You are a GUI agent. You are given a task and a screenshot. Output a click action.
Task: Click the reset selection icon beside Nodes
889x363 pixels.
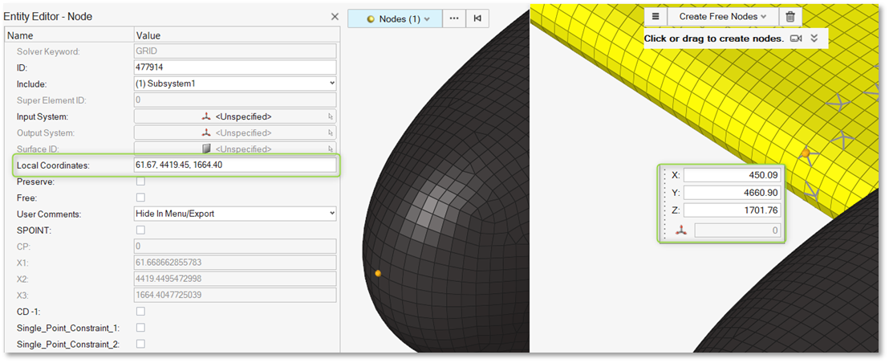pyautogui.click(x=477, y=18)
